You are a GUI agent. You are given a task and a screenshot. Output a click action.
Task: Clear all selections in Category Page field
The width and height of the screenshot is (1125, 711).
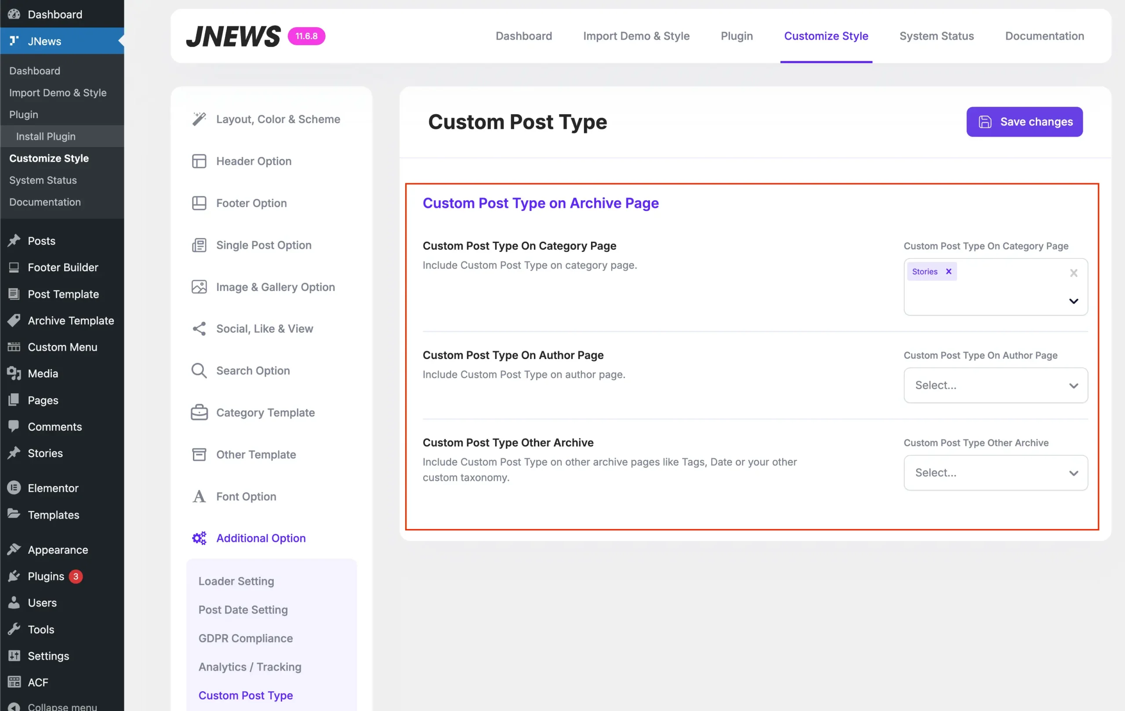1073,273
